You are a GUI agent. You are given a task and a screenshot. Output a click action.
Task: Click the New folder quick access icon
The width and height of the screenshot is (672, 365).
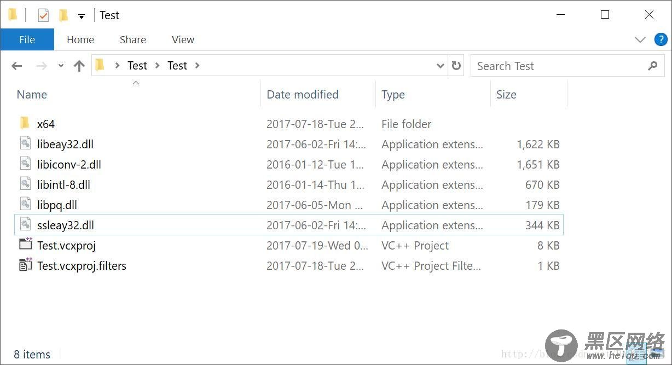pyautogui.click(x=63, y=15)
